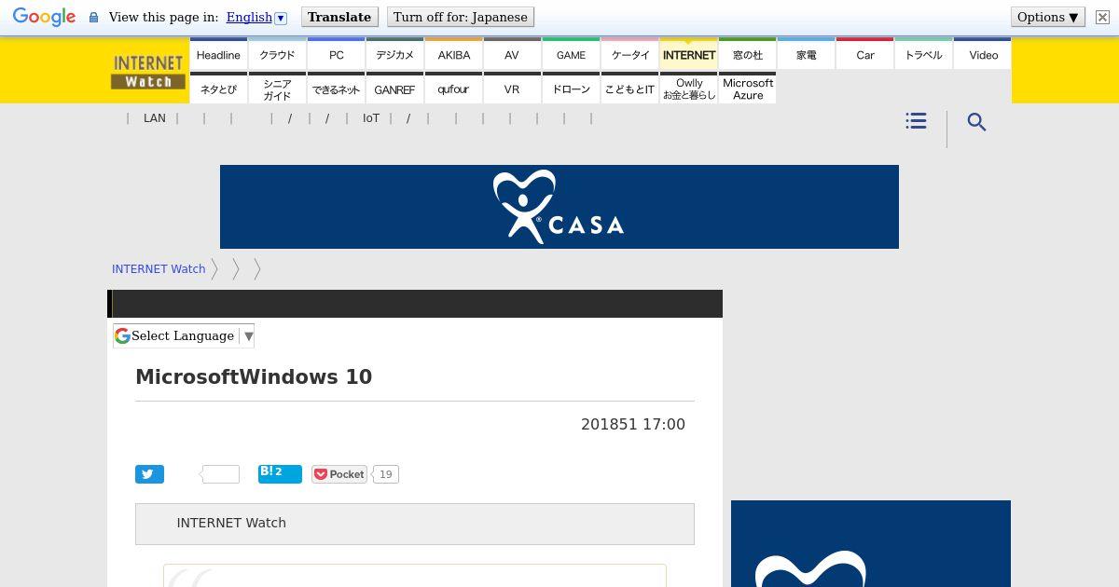Image resolution: width=1119 pixels, height=587 pixels.
Task: Click the empty share count box
Action: 220,474
